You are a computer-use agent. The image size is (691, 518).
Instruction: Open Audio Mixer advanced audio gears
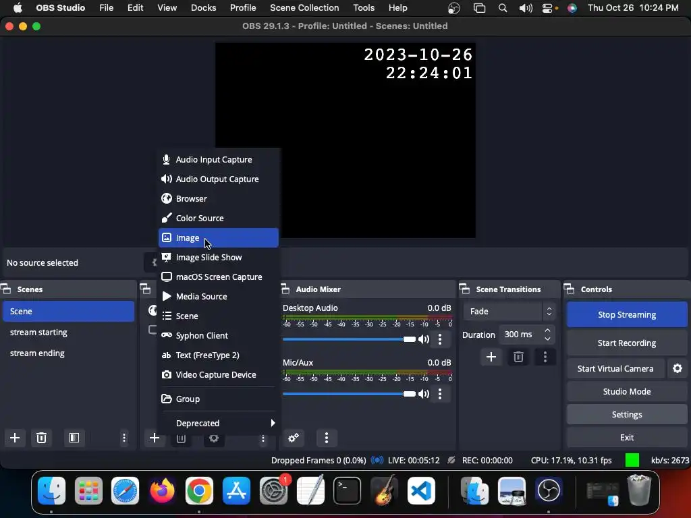click(294, 438)
